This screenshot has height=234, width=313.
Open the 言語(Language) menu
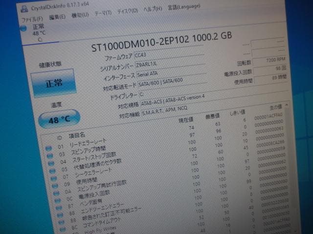[179, 8]
